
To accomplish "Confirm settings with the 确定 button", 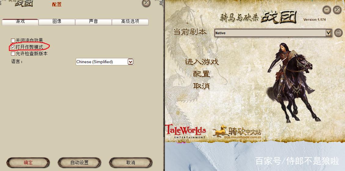I will (x=28, y=163).
